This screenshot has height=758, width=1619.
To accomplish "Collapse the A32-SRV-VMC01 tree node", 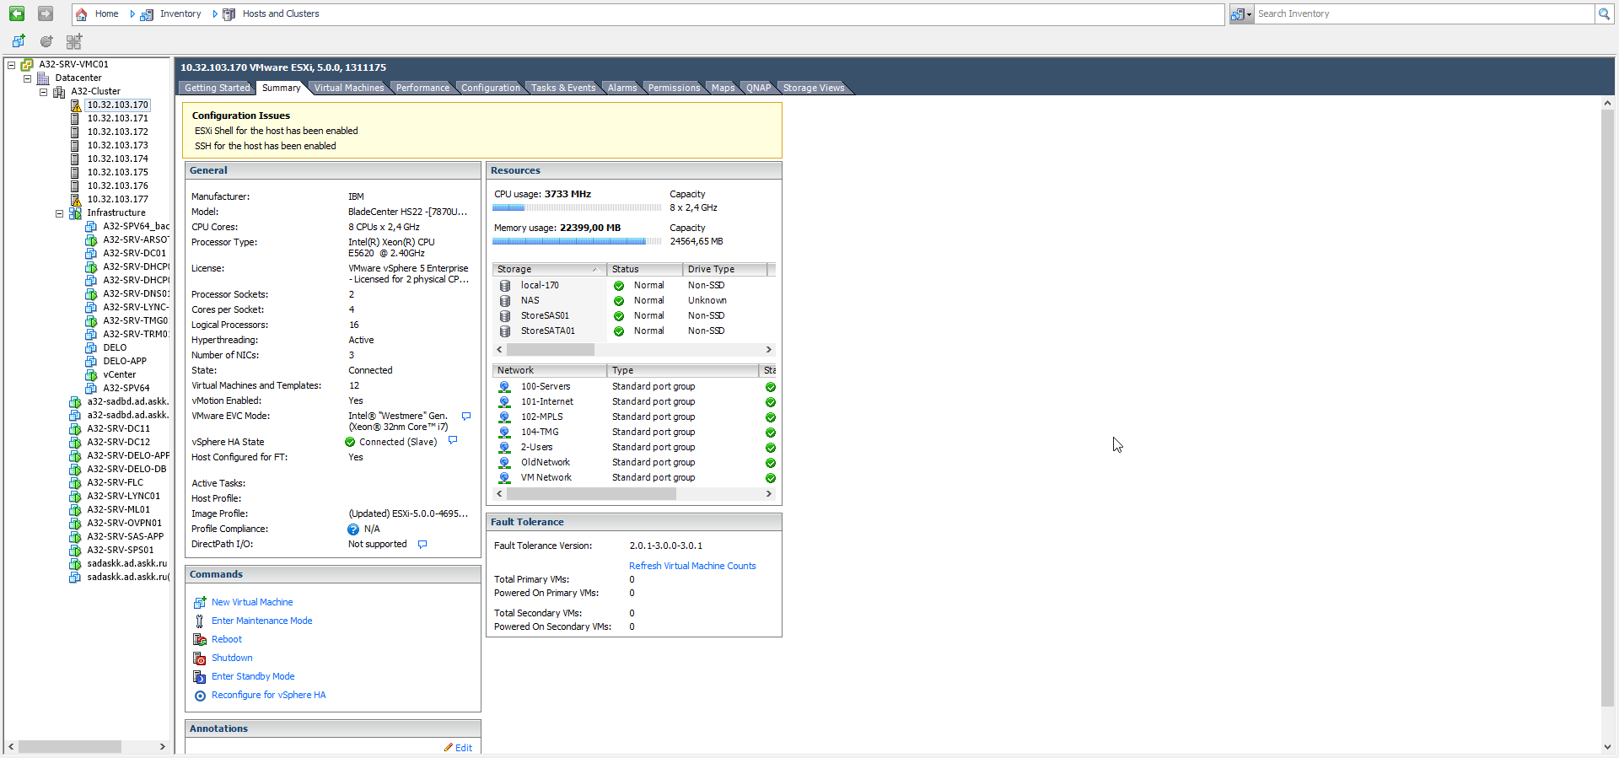I will coord(11,65).
